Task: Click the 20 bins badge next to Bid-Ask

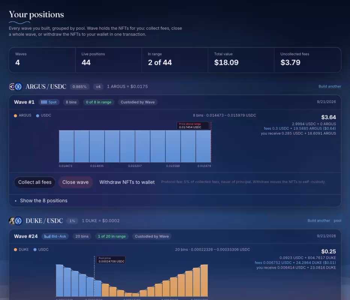Action: (82, 236)
